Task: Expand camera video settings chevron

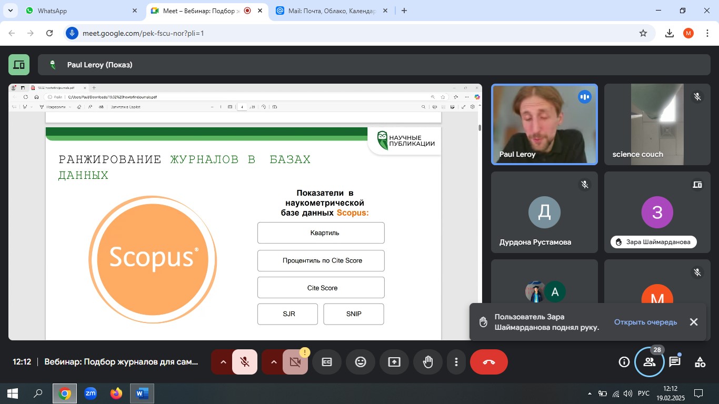Action: click(273, 362)
